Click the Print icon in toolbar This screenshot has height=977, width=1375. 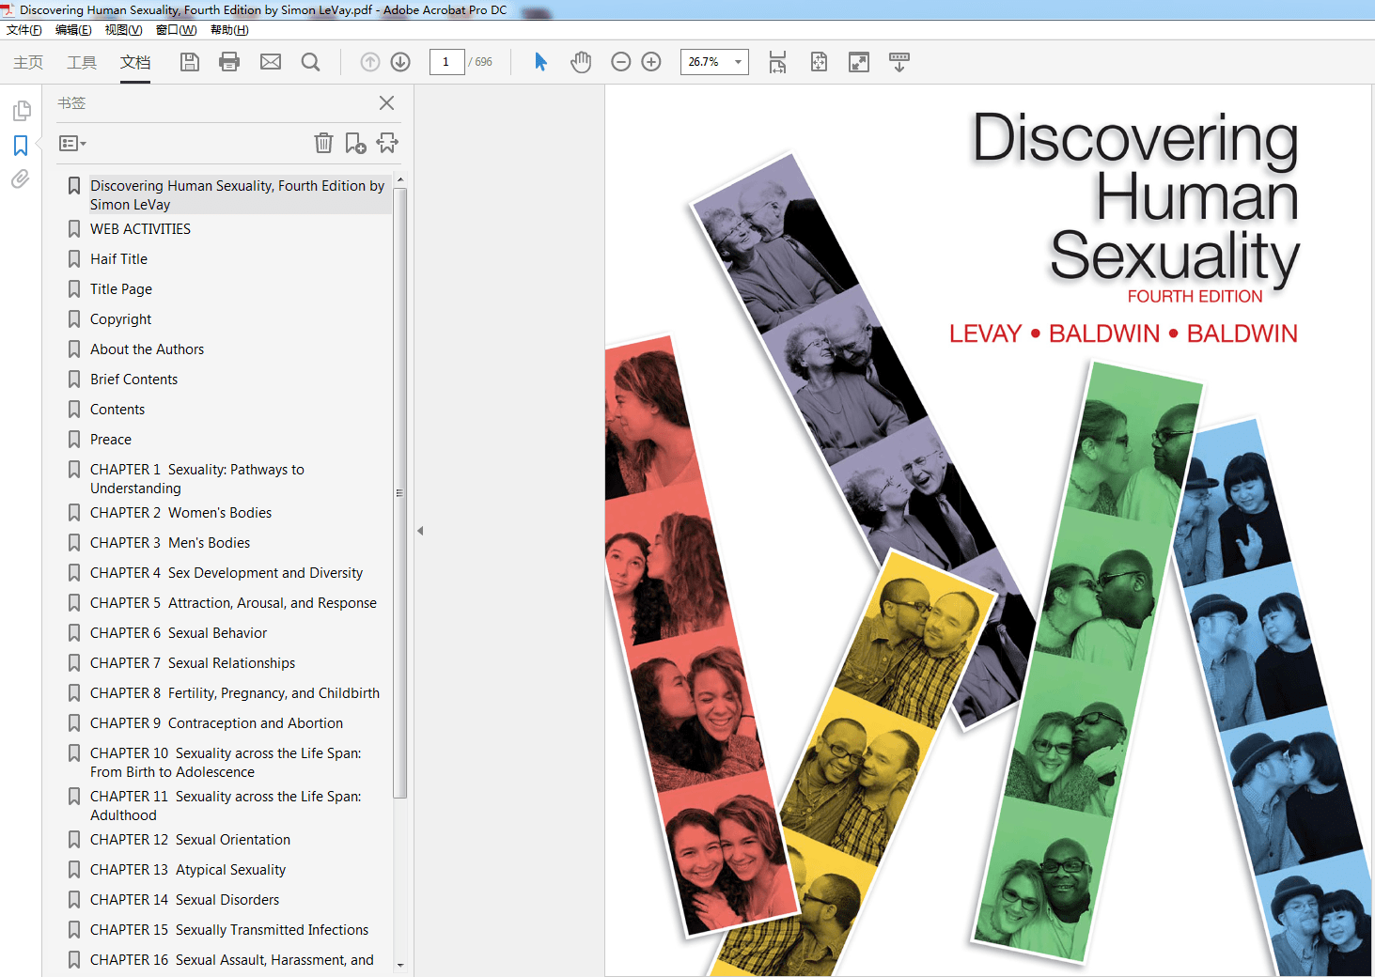pyautogui.click(x=229, y=62)
